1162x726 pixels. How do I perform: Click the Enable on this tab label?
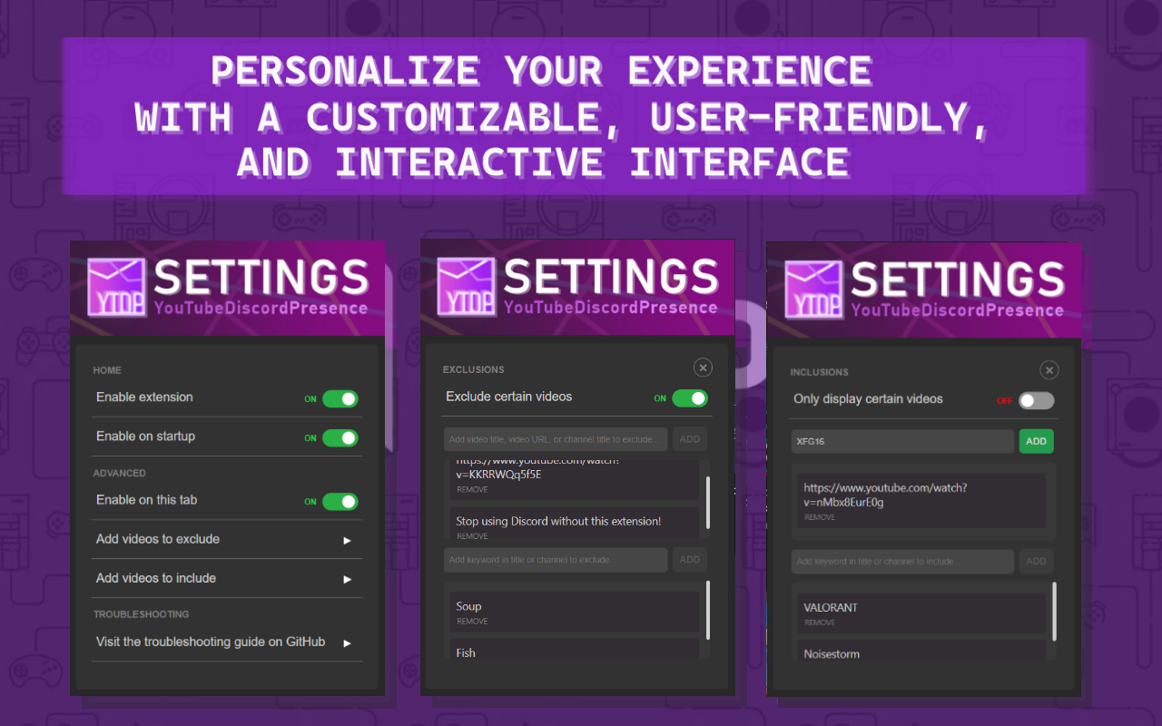click(146, 499)
